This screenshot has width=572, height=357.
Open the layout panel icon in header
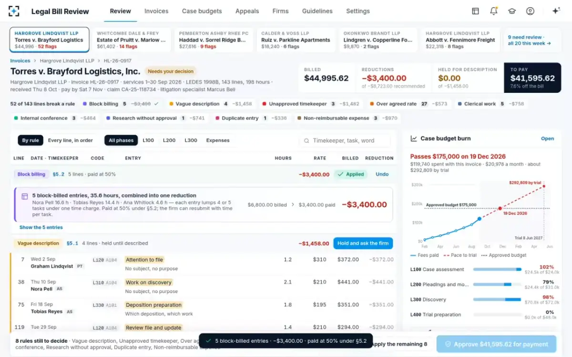coord(475,11)
